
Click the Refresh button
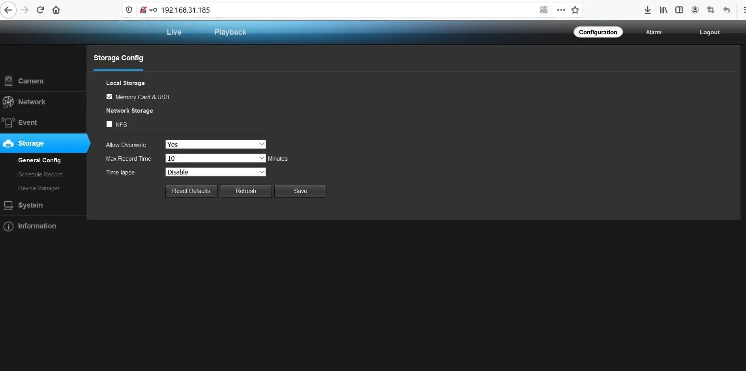click(246, 191)
